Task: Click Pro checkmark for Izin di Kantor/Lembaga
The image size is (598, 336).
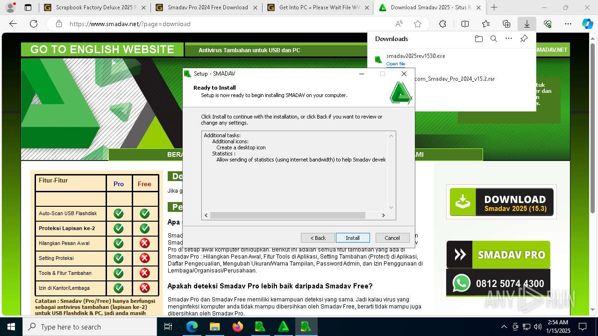Action: click(119, 288)
